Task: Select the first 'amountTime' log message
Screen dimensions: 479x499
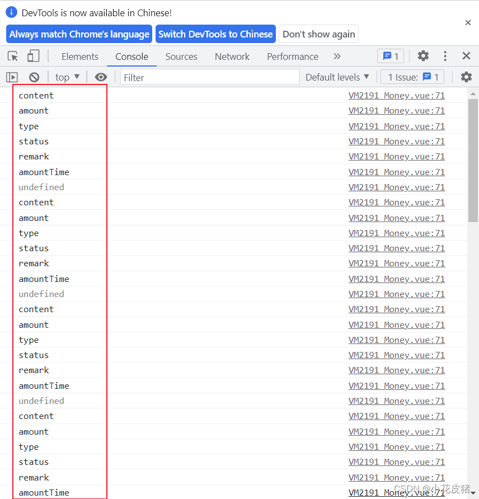Action: (44, 172)
